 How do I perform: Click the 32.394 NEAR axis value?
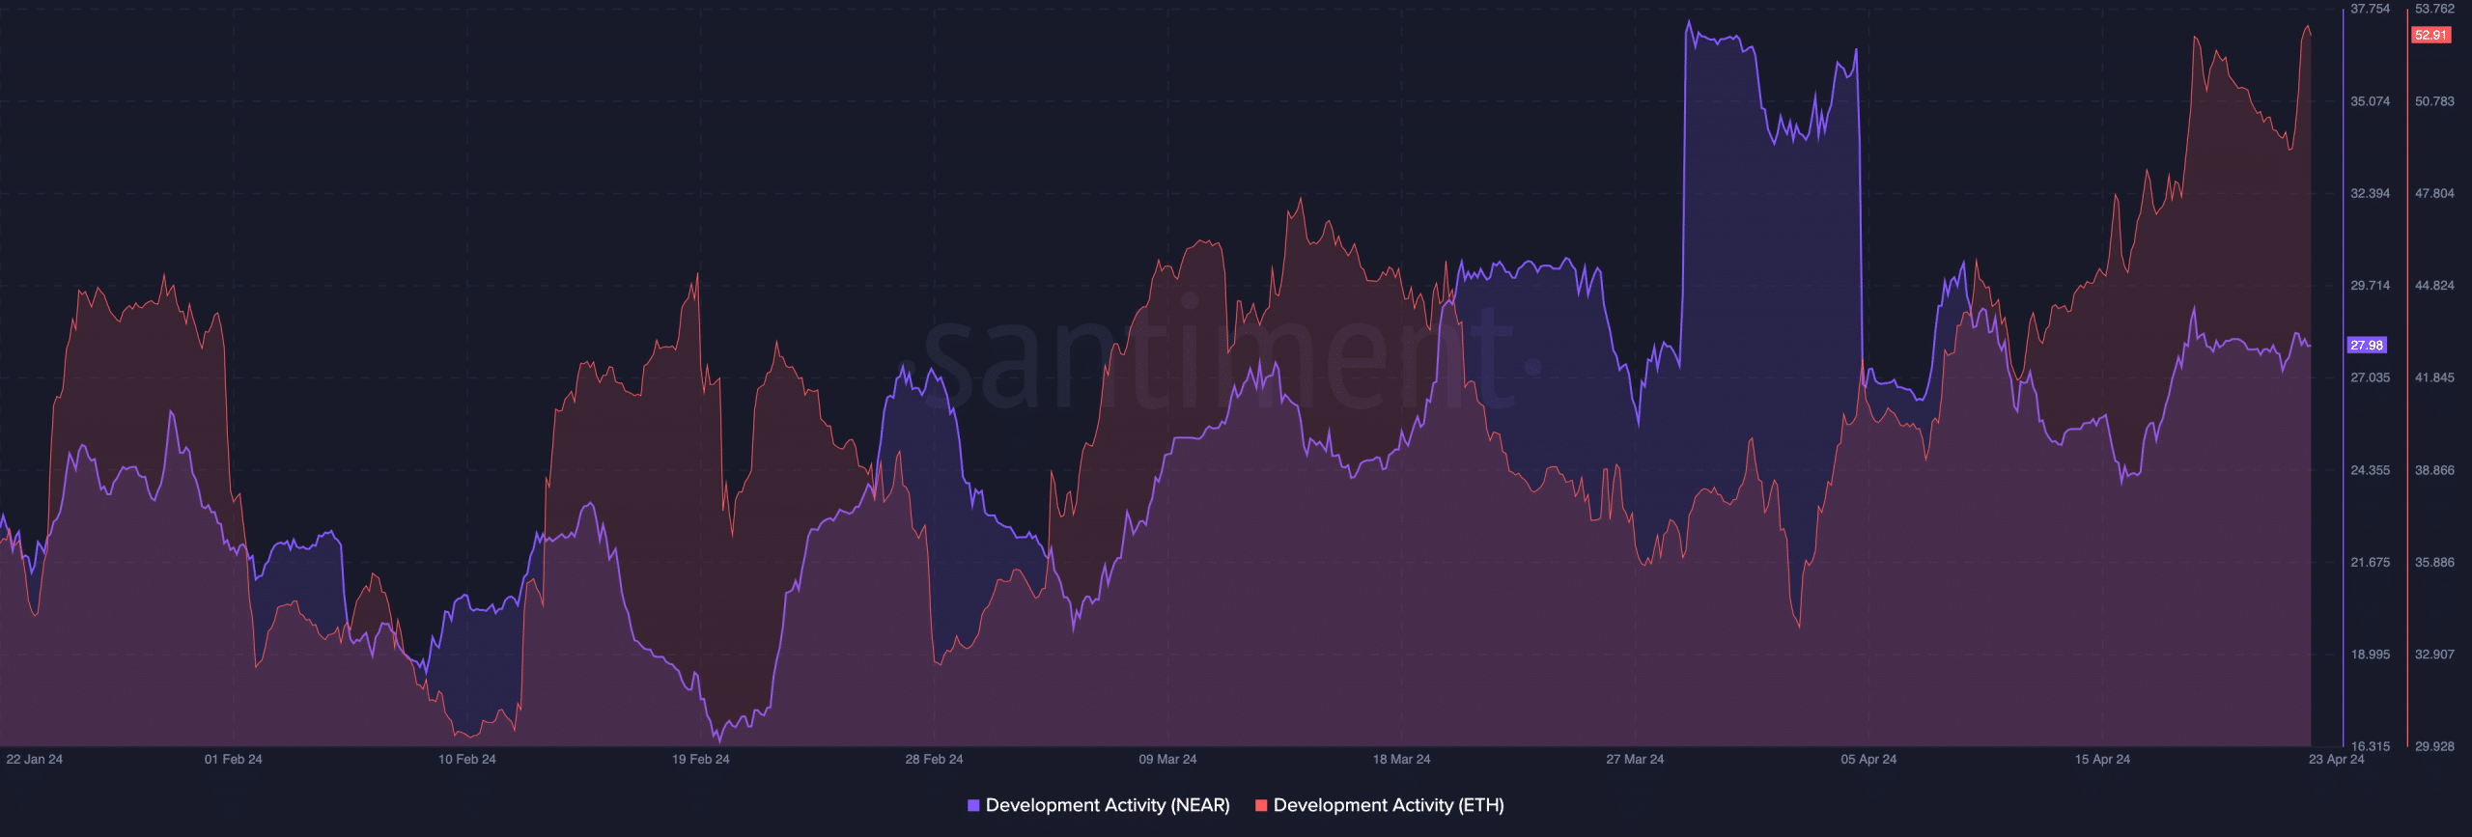tap(2371, 193)
